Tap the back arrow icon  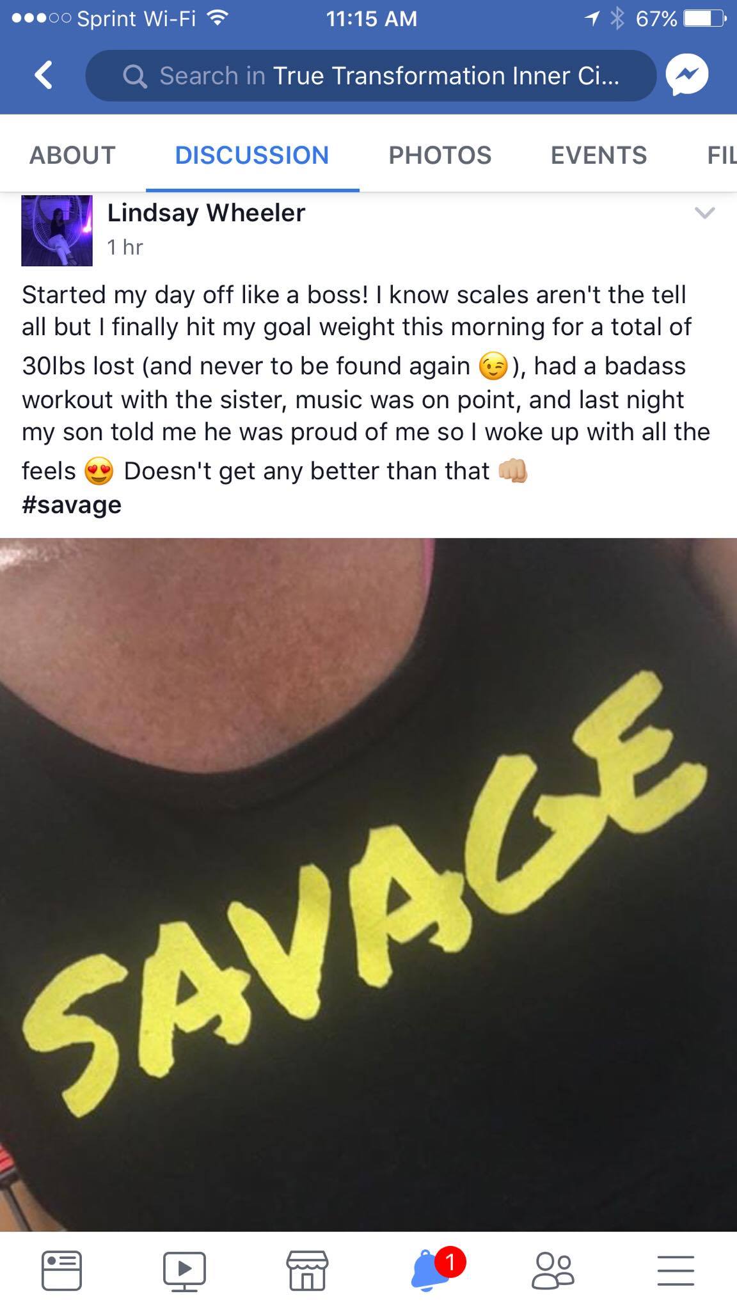pyautogui.click(x=44, y=75)
